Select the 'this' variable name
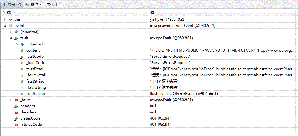This screenshot has height=136, width=298. tap(18, 19)
